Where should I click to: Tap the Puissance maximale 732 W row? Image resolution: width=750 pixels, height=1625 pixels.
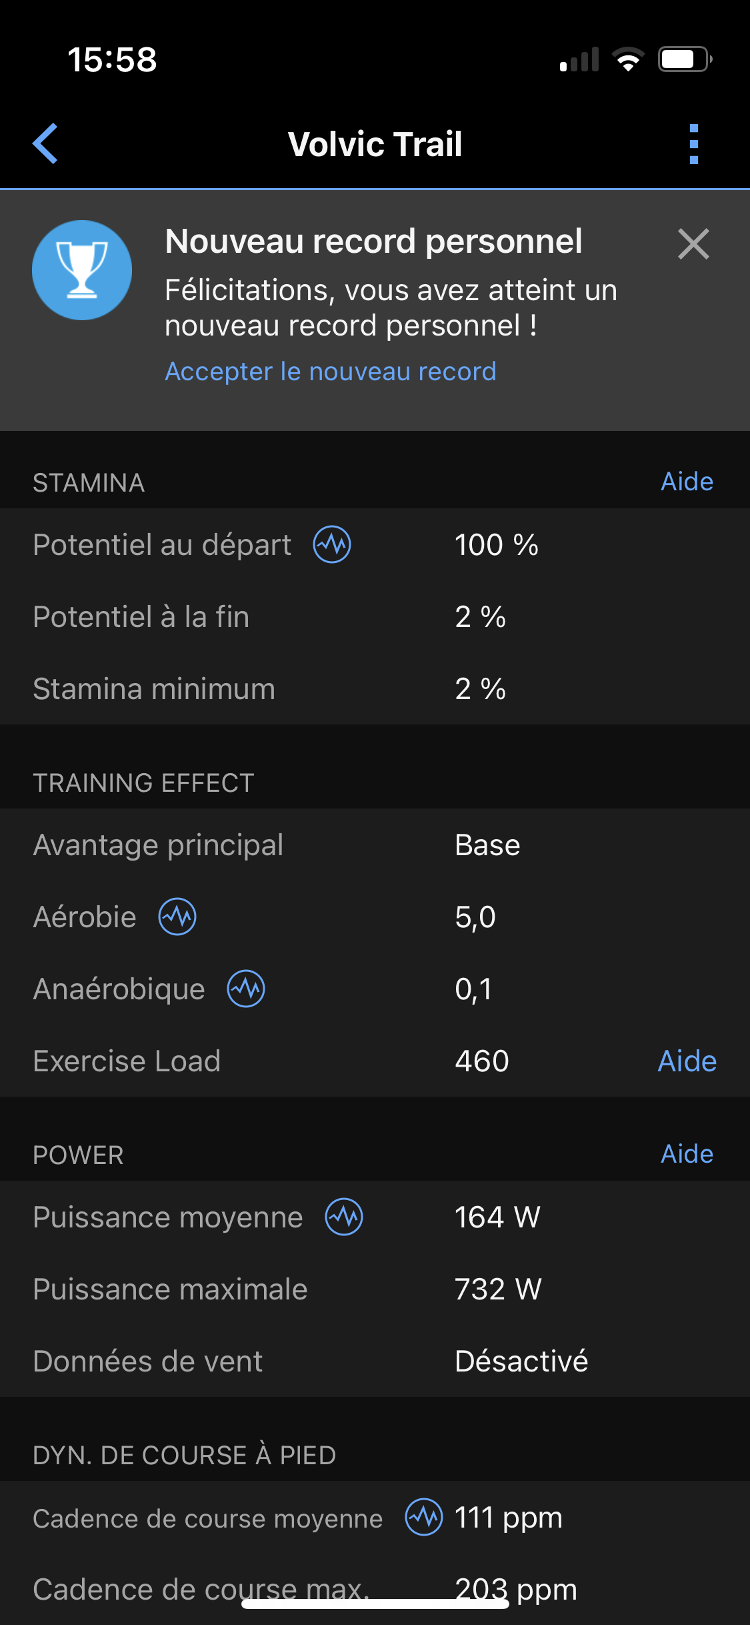(x=375, y=1289)
